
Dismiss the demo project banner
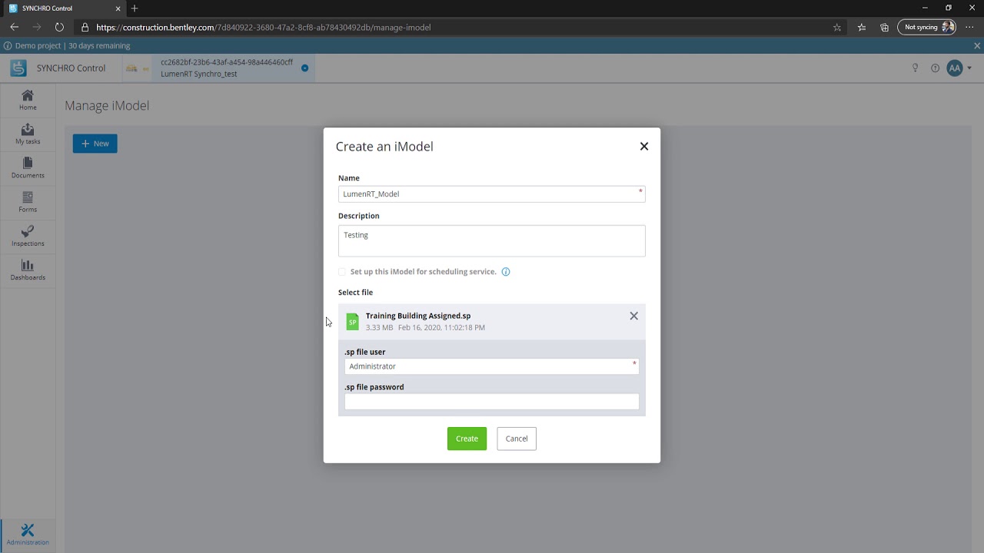point(977,46)
